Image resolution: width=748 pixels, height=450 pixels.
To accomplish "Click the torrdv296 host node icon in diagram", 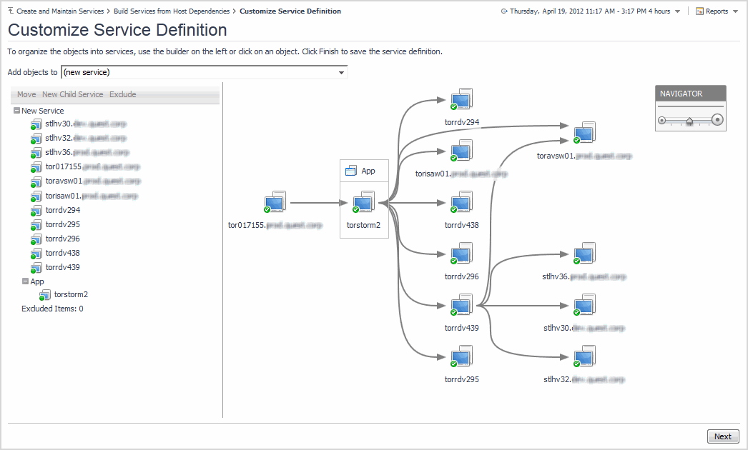I will (x=461, y=254).
